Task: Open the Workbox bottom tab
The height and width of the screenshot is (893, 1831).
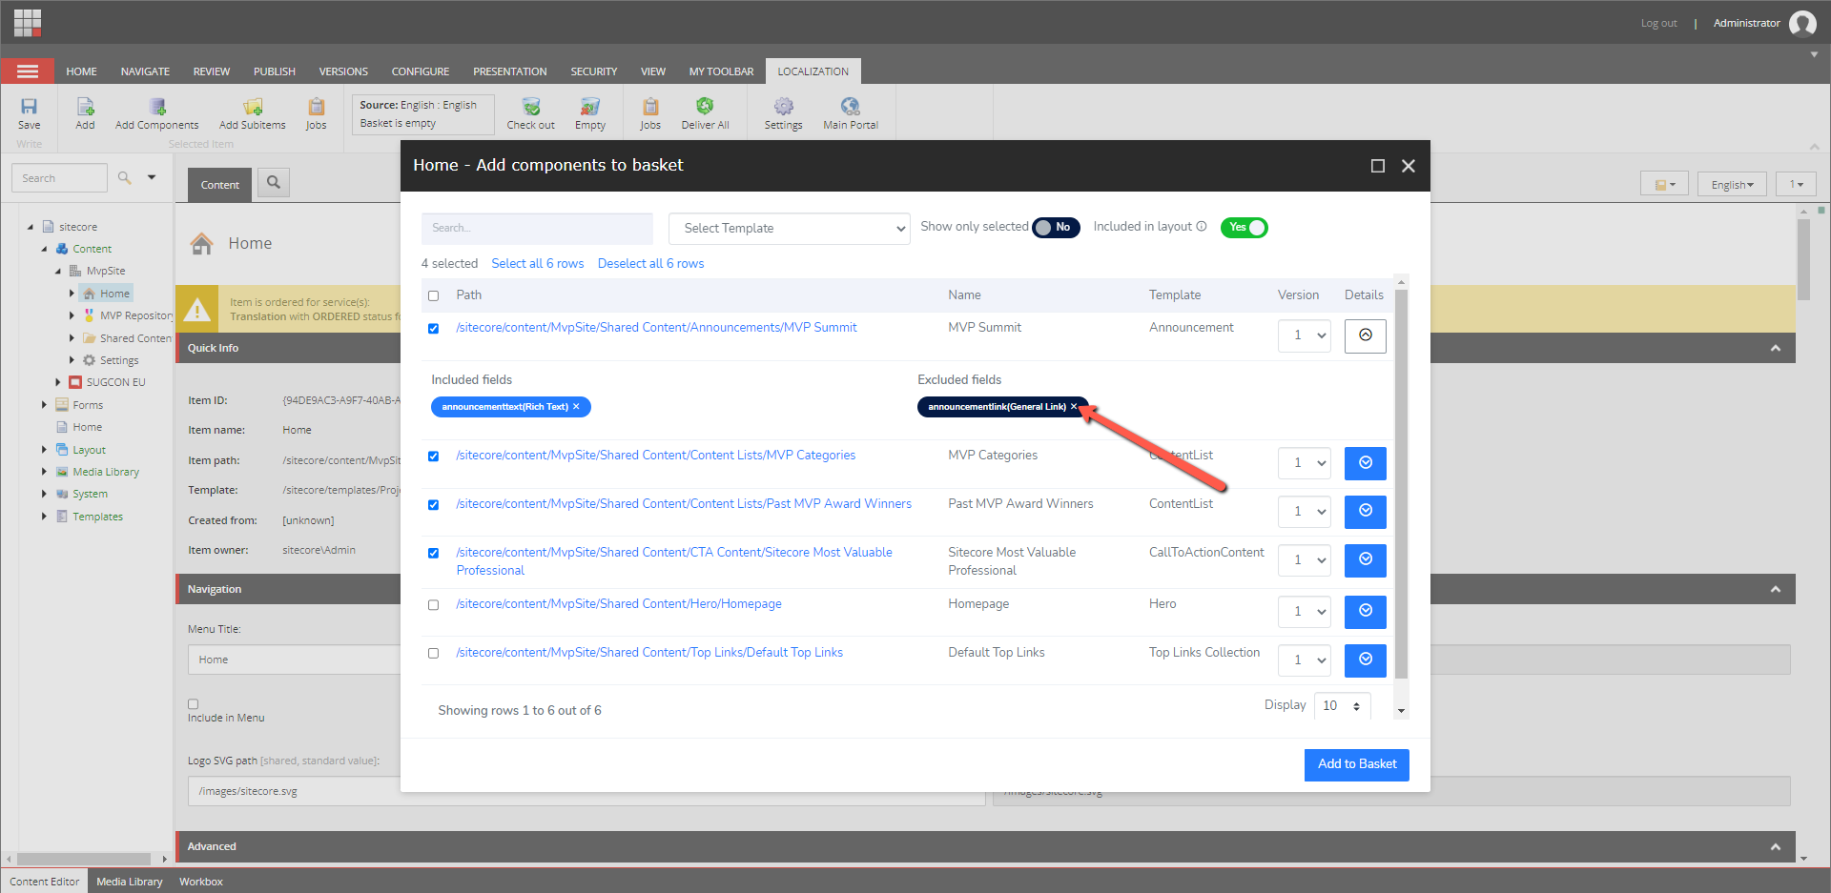Action: (x=201, y=882)
